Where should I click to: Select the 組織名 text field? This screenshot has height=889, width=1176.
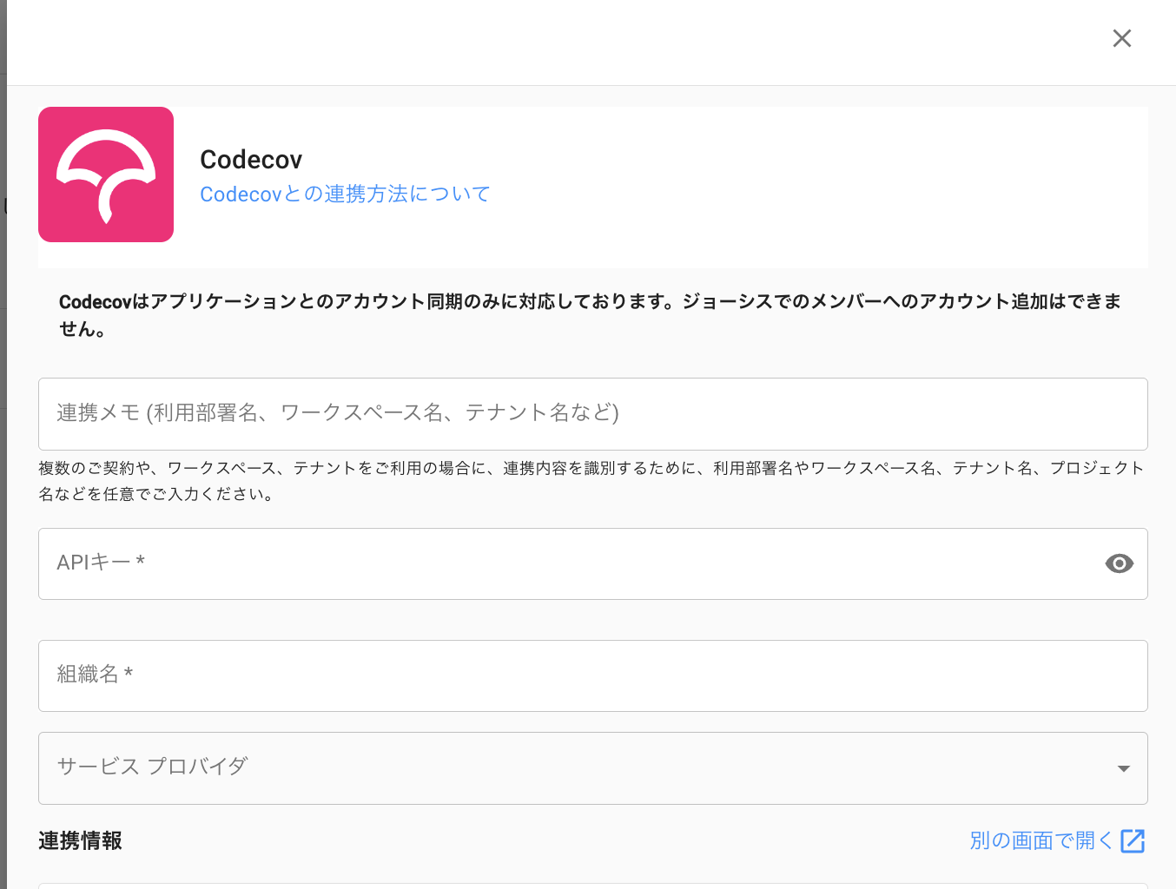click(592, 676)
